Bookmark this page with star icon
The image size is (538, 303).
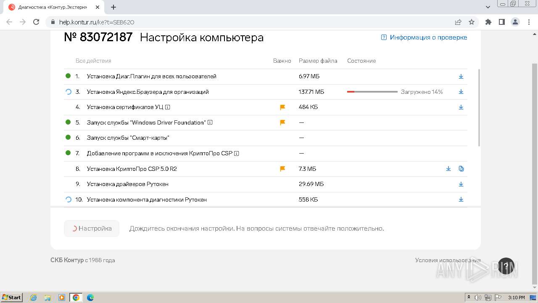472,22
